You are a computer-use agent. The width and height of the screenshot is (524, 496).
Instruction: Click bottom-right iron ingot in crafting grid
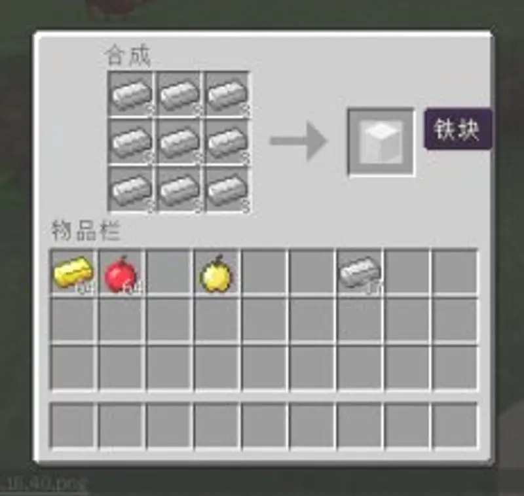click(x=227, y=190)
